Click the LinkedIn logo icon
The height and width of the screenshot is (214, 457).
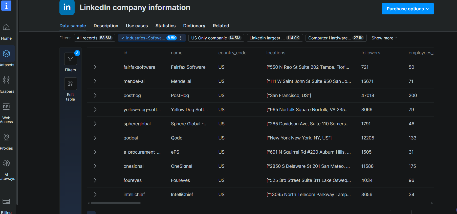click(67, 7)
